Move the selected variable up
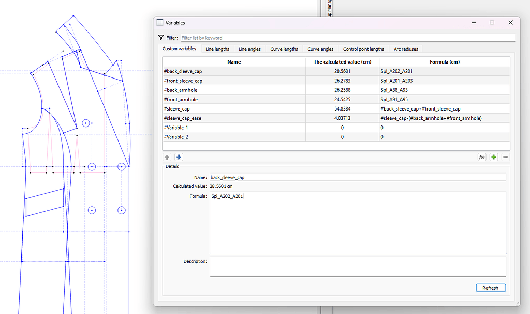This screenshot has width=530, height=314. click(166, 157)
